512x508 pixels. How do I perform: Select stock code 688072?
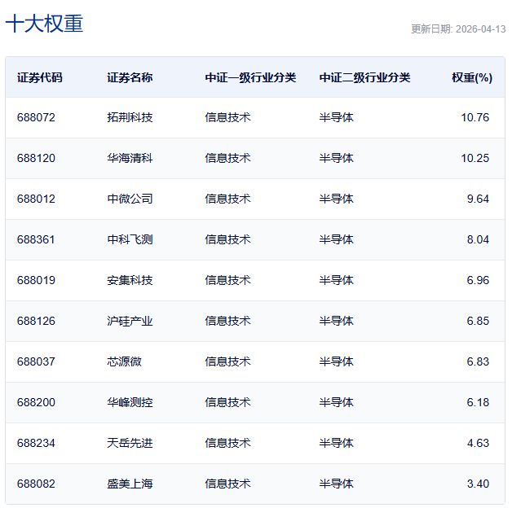point(36,117)
